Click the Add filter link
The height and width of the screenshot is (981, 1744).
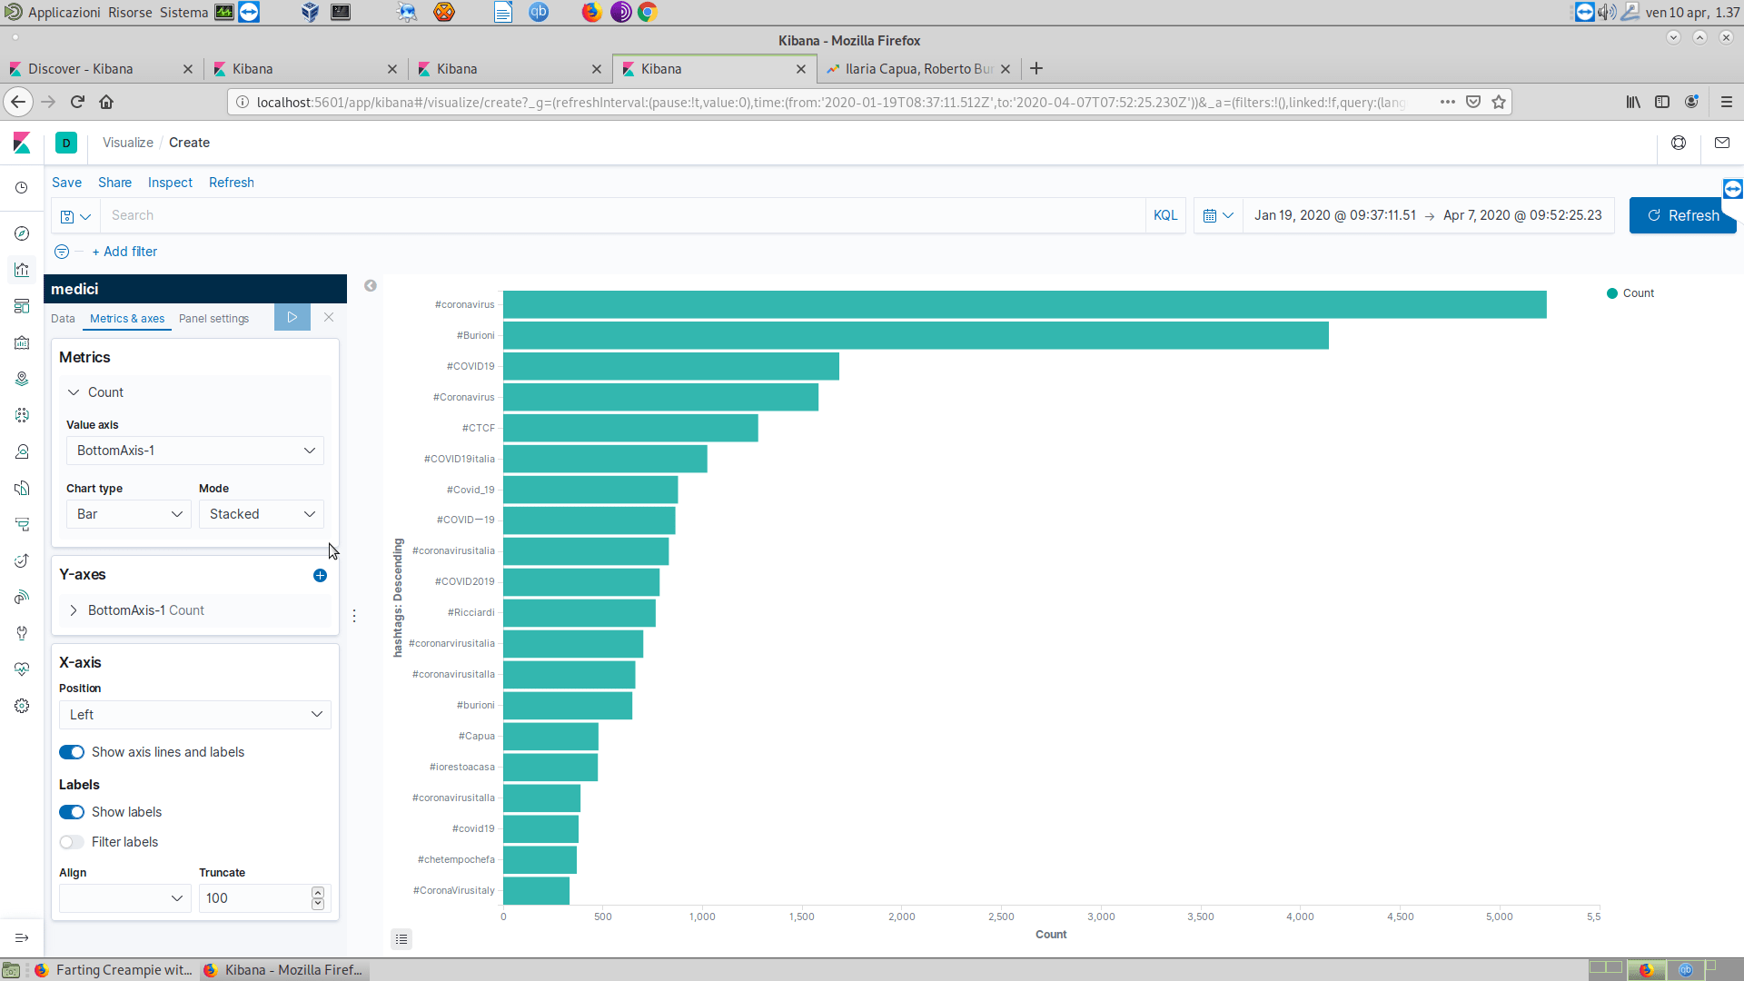[124, 252]
